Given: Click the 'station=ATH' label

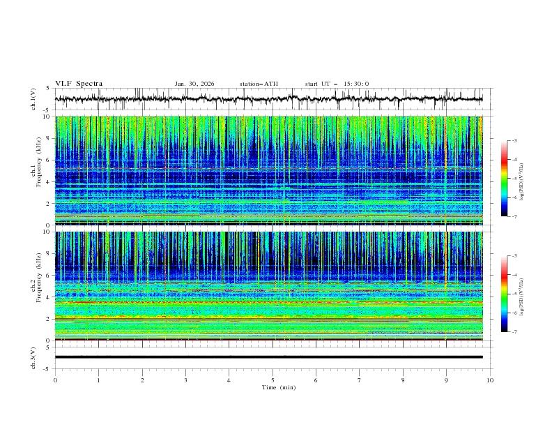Looking at the screenshot, I should (x=259, y=84).
